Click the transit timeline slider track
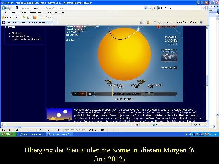The width and height of the screenshot is (219, 164). 136,94
